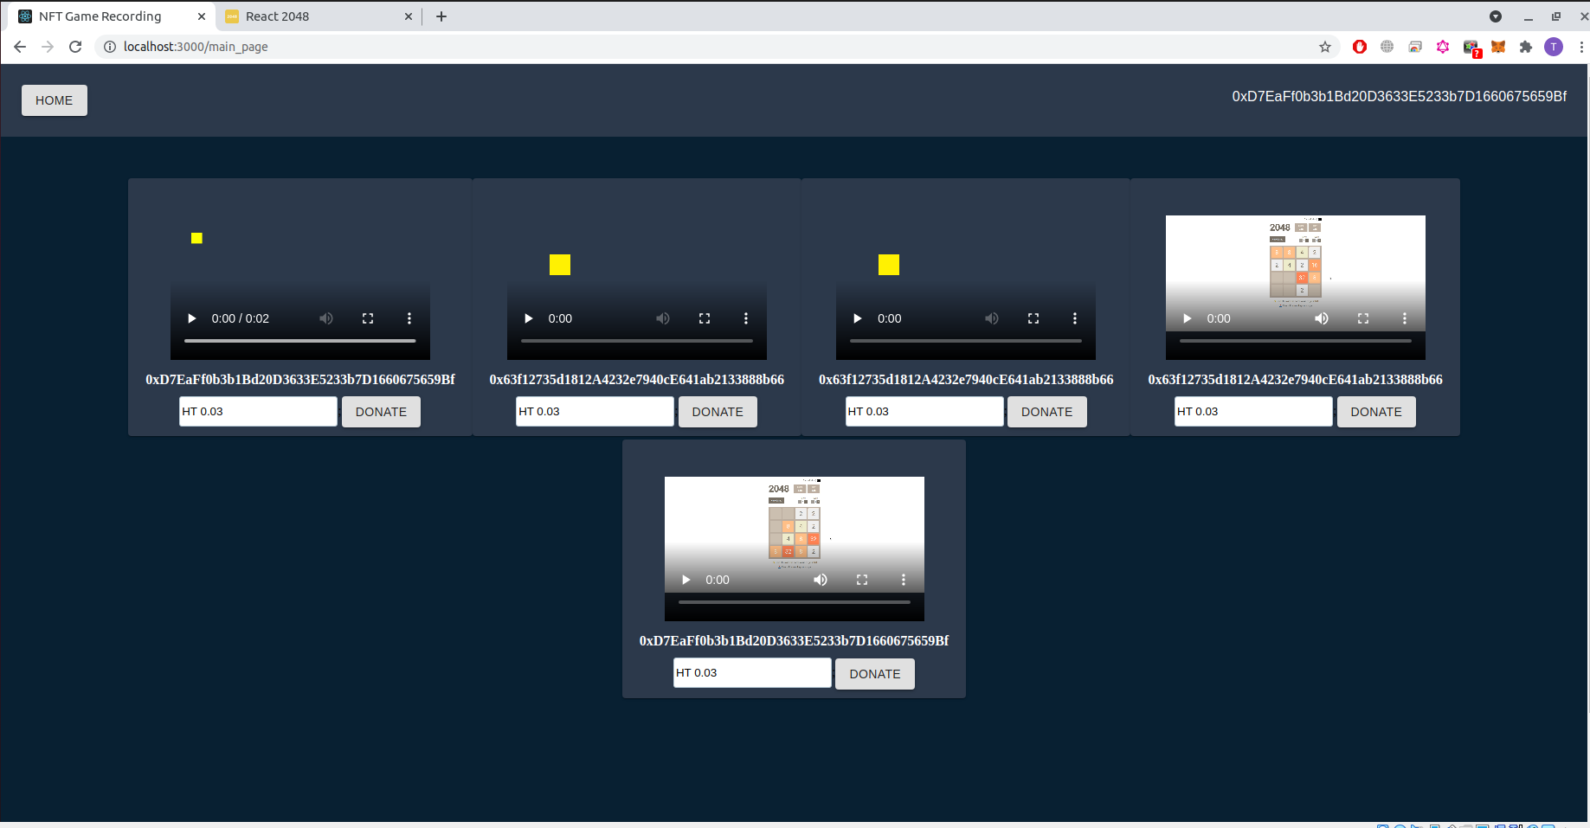Bookmark this page with the star icon
1590x828 pixels.
(x=1325, y=47)
